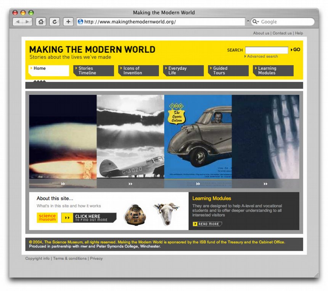Add bookmark with the plus button
328x291 pixels.
pos(68,22)
